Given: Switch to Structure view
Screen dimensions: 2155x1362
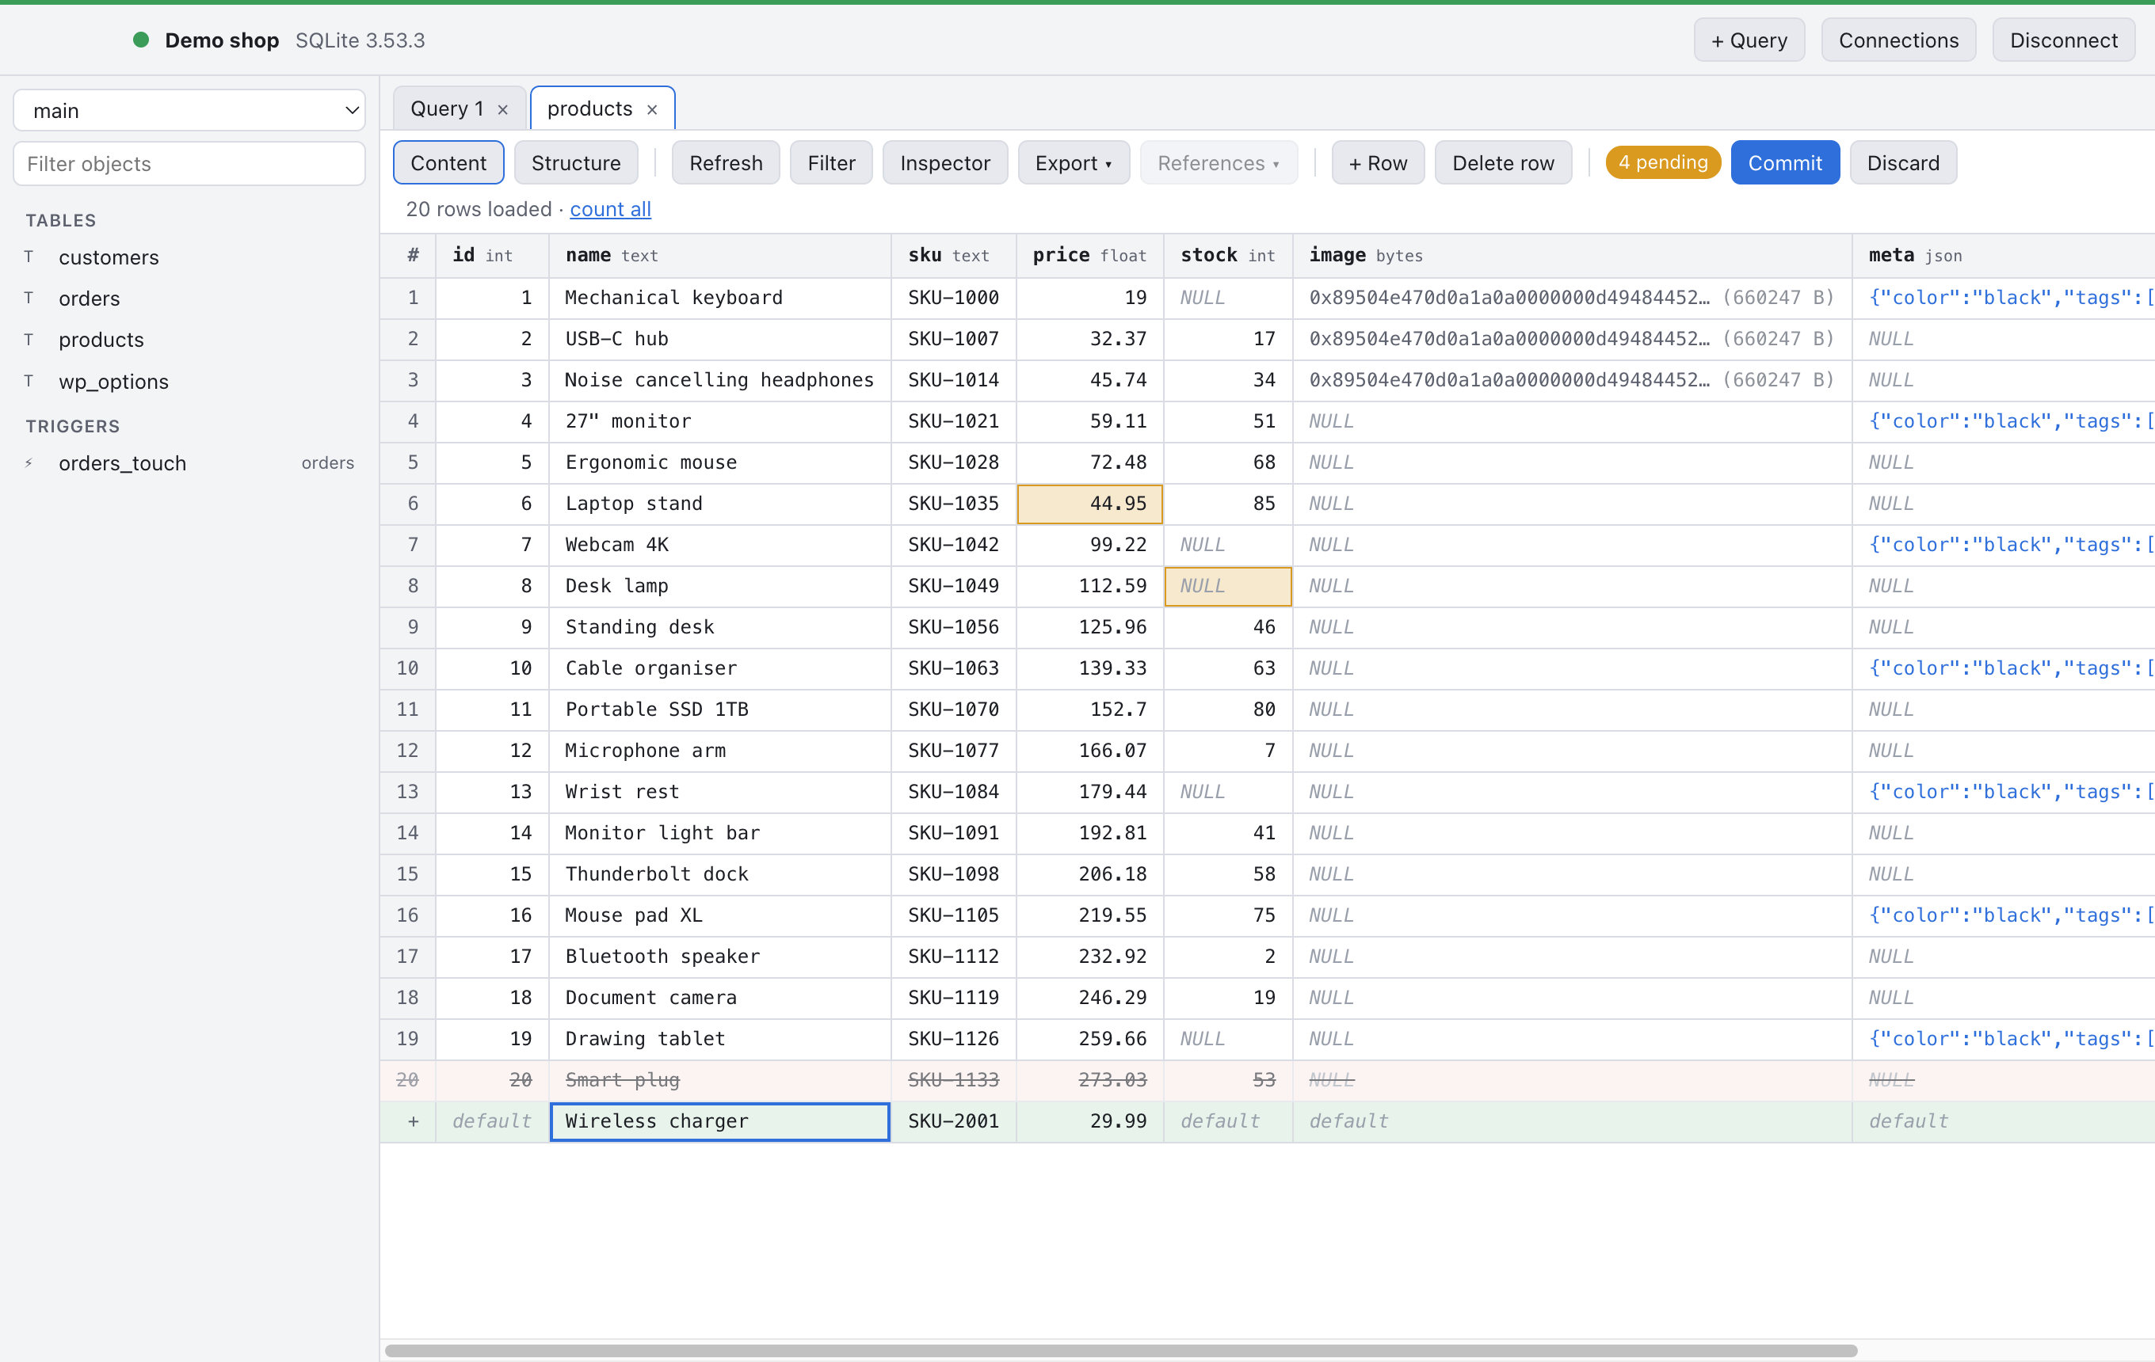Looking at the screenshot, I should click(575, 163).
